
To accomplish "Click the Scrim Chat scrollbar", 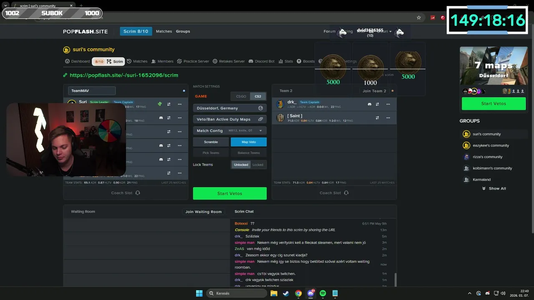I will coord(395,280).
